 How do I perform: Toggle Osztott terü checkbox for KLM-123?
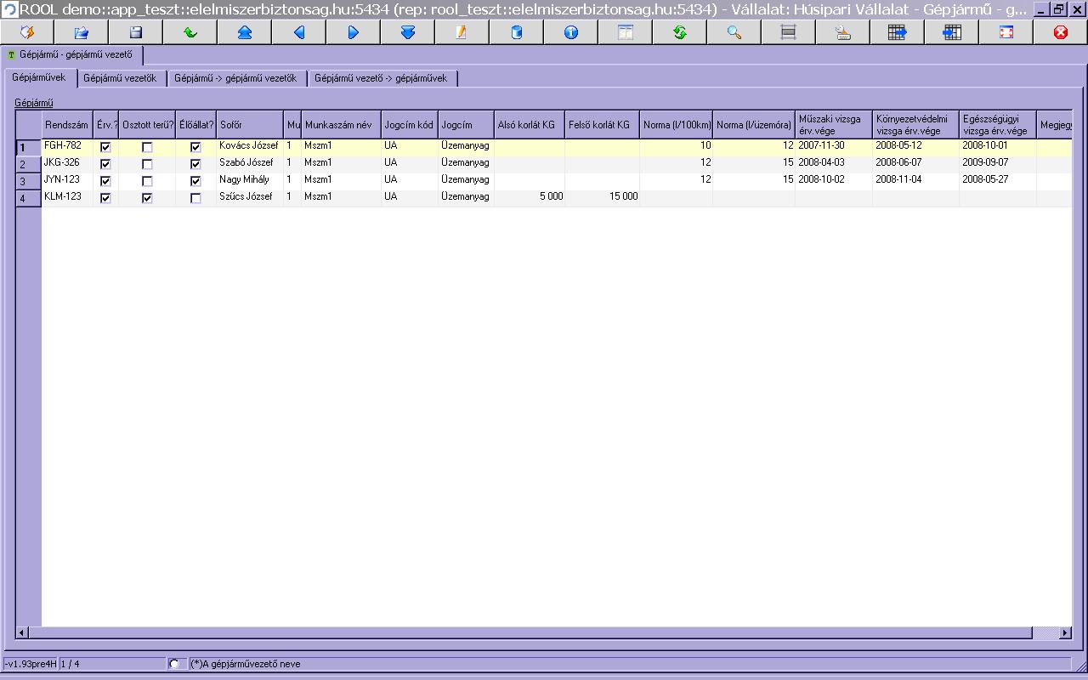click(147, 198)
